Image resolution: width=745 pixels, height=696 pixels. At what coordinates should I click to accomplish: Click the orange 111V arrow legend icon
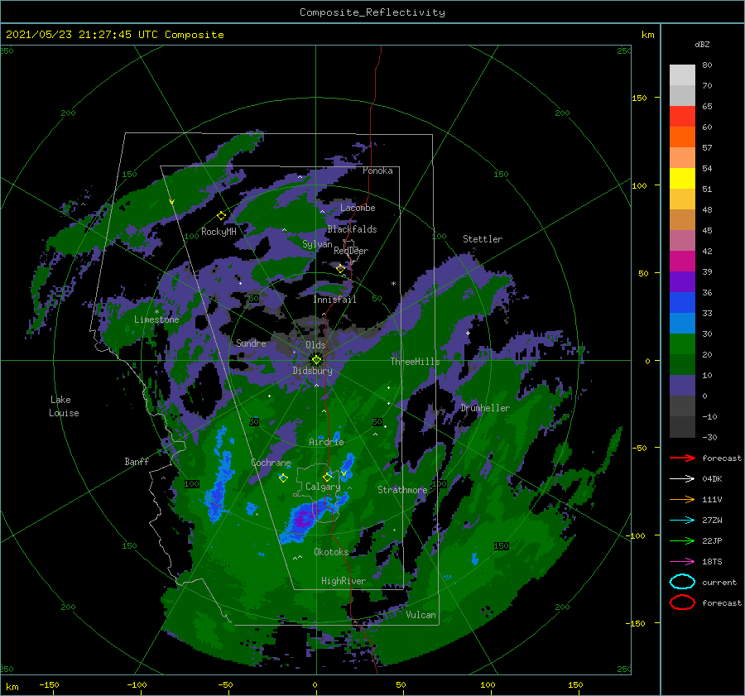(682, 499)
